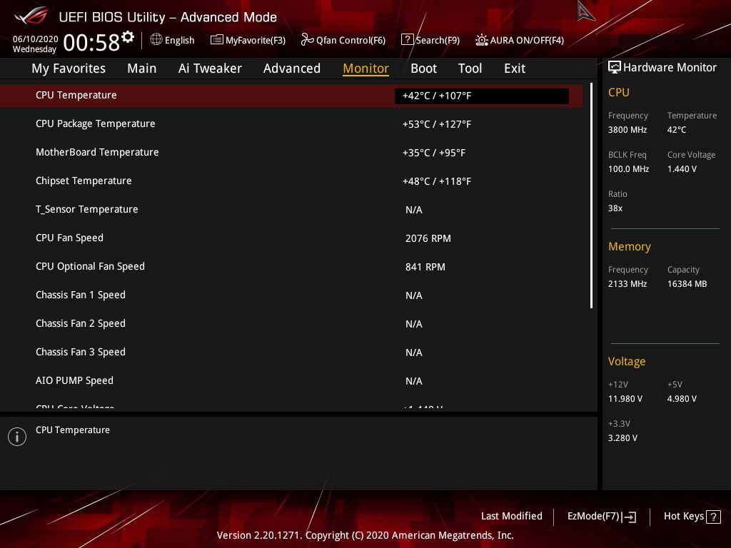This screenshot has width=731, height=548.
Task: Click the 11.980 V reading
Action: [625, 399]
